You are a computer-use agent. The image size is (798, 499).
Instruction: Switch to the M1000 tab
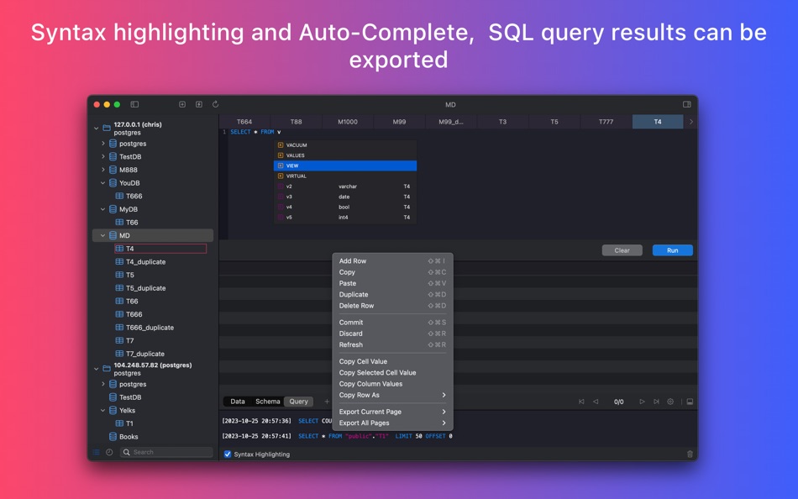click(x=348, y=122)
